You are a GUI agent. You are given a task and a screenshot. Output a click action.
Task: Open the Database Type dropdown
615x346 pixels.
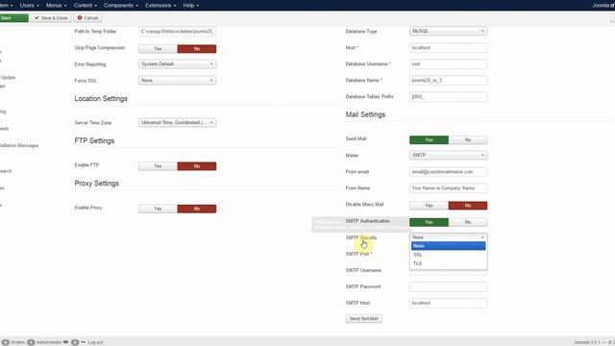click(449, 31)
